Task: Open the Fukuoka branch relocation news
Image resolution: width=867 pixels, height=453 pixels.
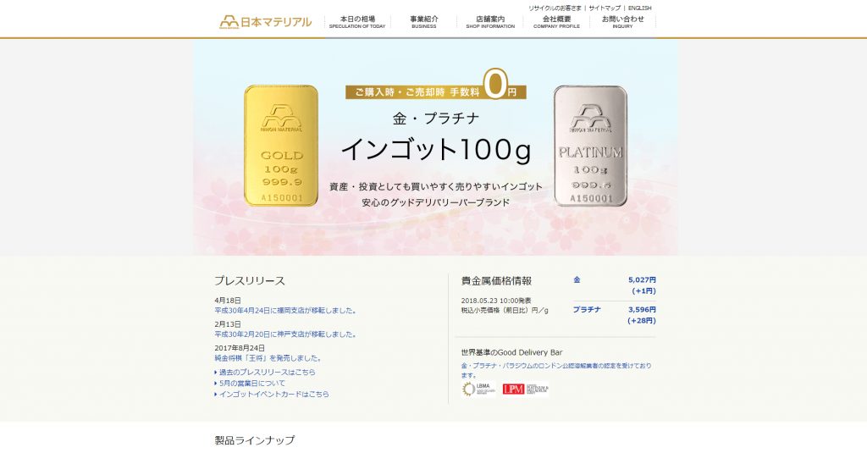Action: (286, 311)
